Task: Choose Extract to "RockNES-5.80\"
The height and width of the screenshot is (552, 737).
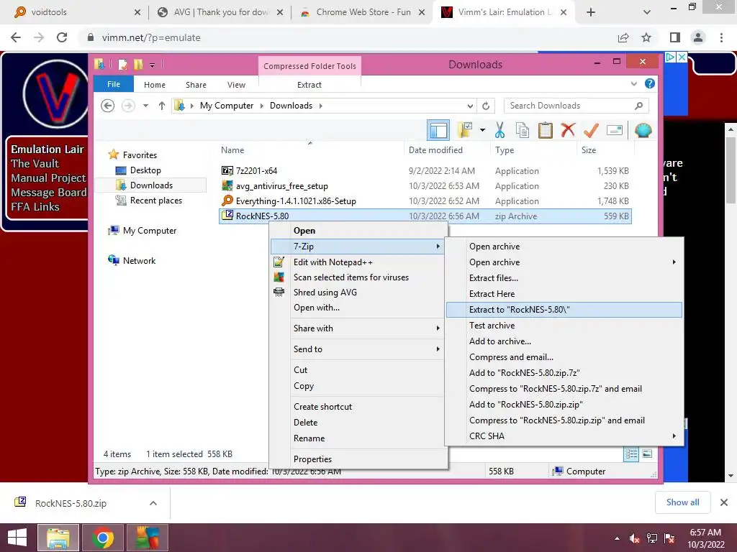Action: point(564,310)
